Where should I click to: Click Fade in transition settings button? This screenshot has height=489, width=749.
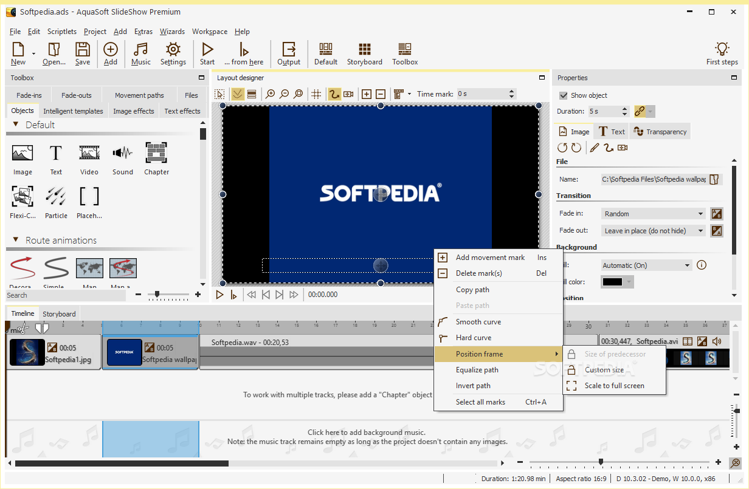click(717, 214)
